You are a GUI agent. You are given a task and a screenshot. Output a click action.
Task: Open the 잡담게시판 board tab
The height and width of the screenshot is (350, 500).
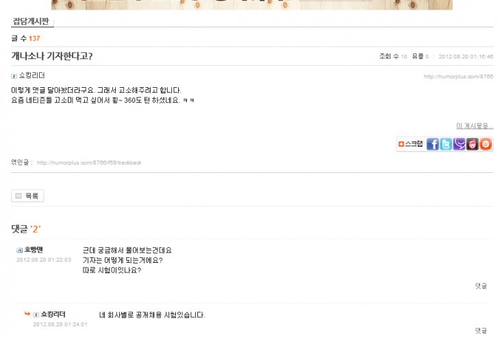tap(31, 21)
